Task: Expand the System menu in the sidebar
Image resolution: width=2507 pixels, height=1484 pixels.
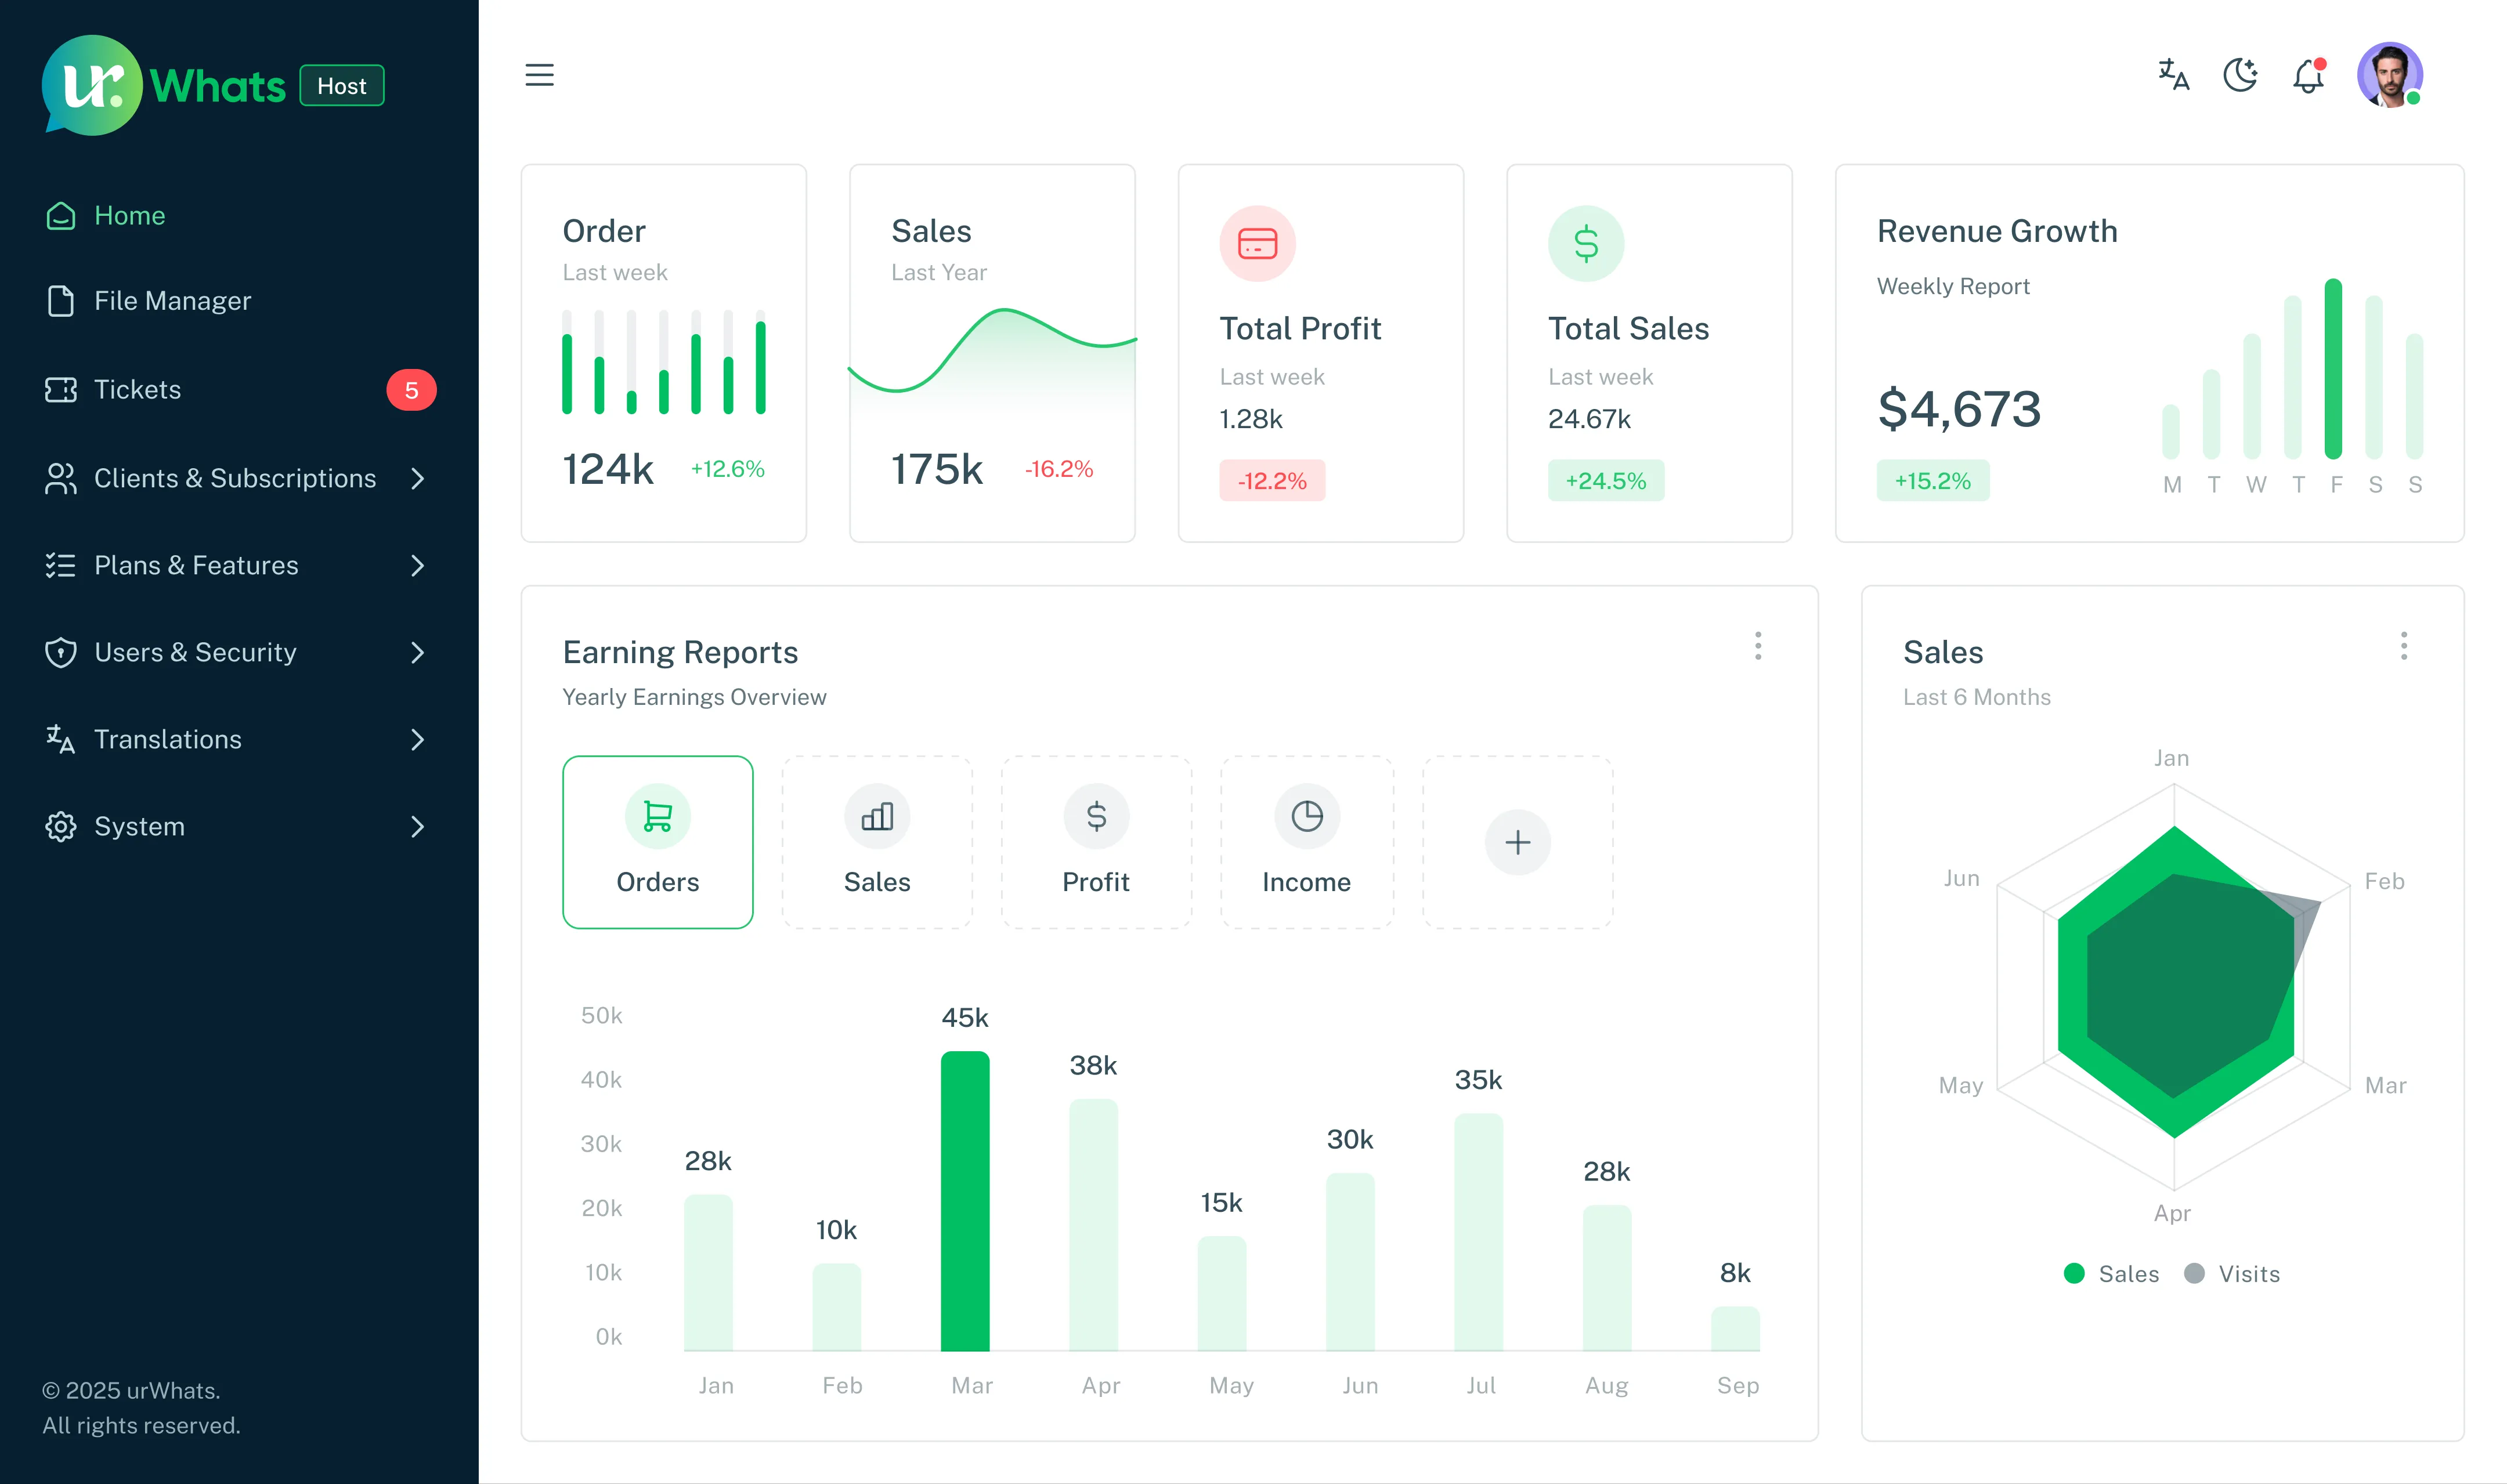Action: (139, 827)
